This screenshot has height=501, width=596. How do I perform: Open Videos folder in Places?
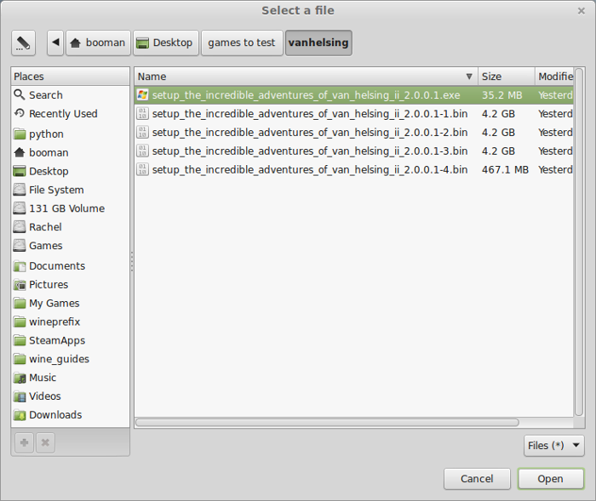(70, 396)
